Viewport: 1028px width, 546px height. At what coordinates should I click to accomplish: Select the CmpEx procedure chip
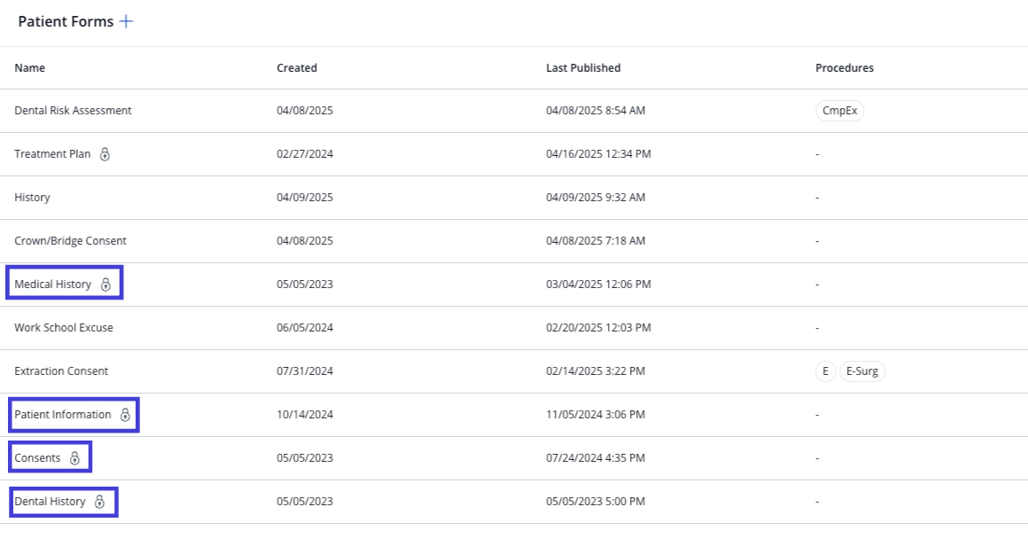[840, 111]
